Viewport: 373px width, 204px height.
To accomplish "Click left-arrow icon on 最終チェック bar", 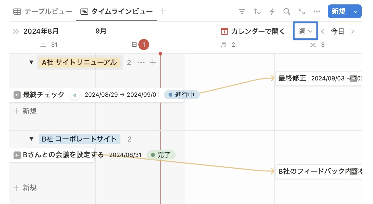I will click(x=17, y=95).
